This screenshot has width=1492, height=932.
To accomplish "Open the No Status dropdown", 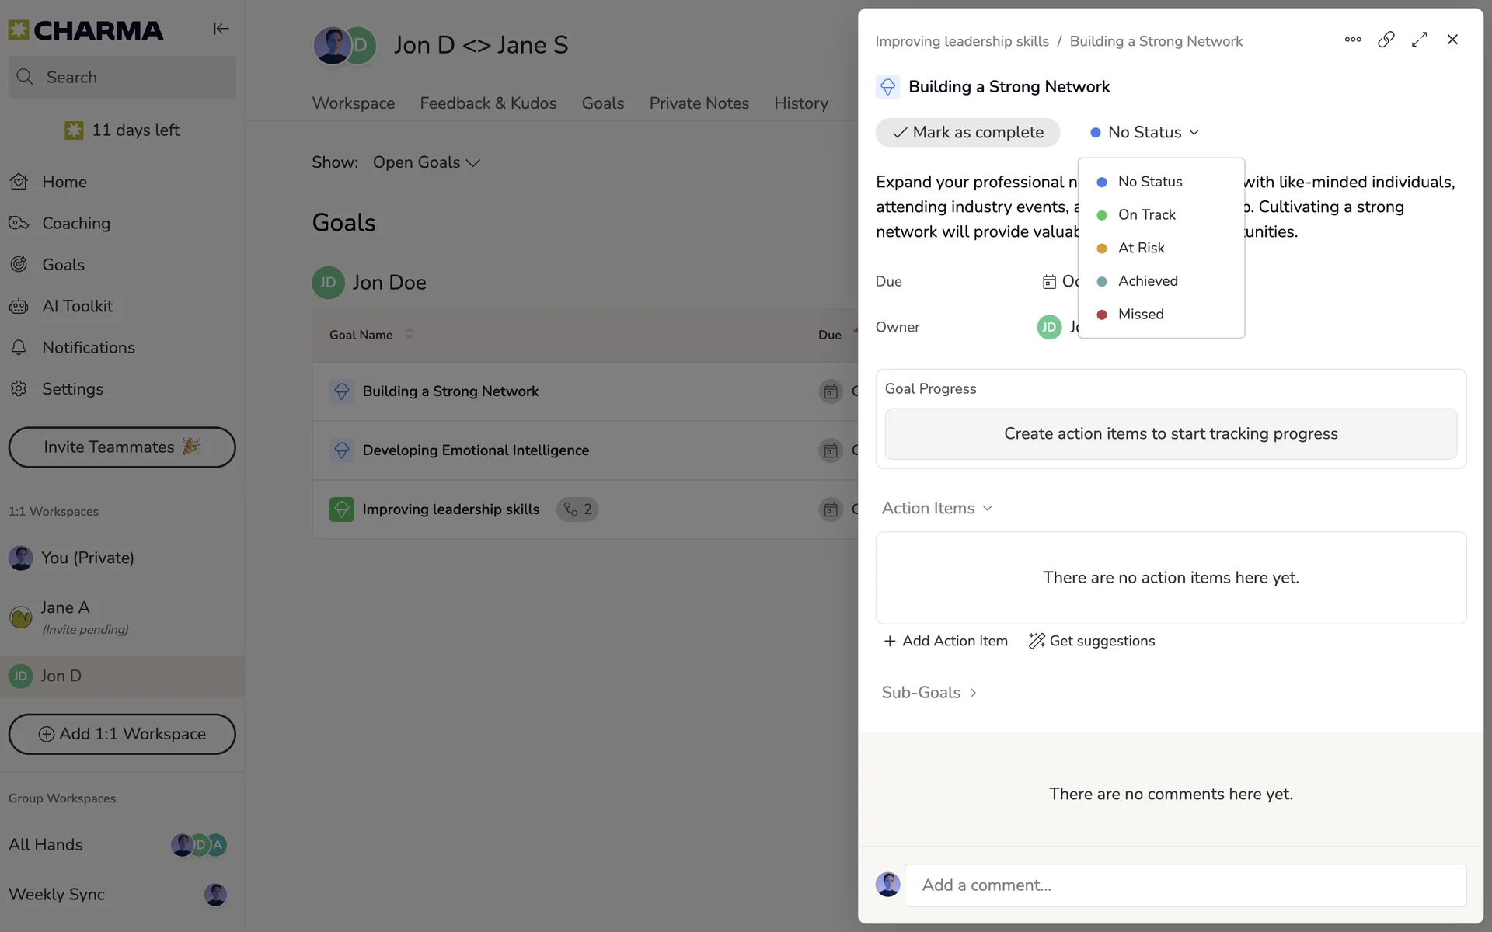I will pos(1145,133).
